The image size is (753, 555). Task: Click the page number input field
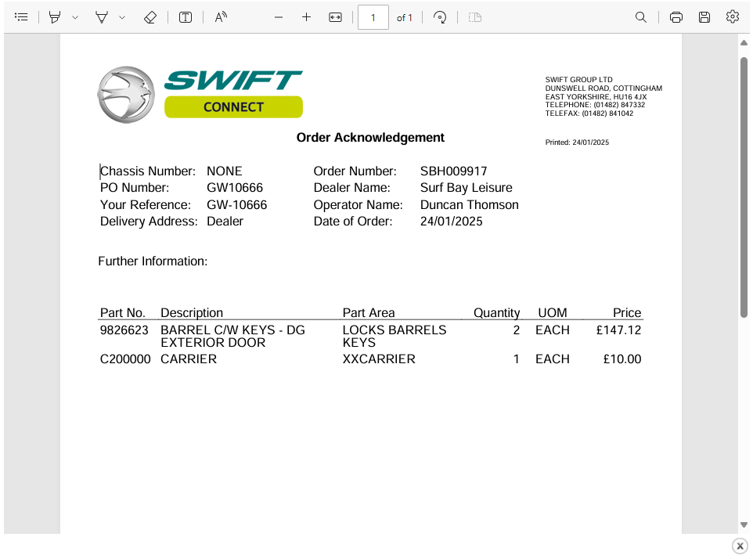coord(373,18)
